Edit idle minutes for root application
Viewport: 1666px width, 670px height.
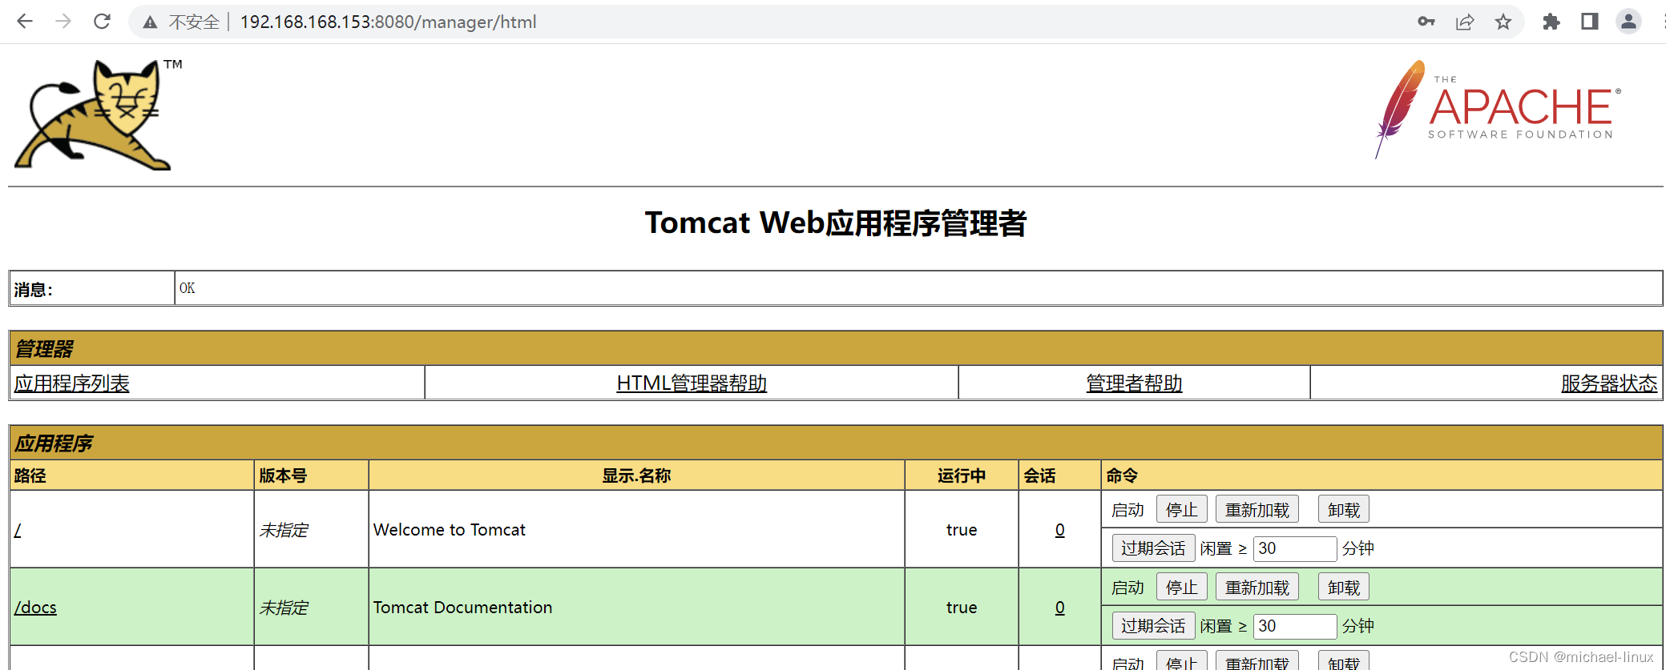(x=1294, y=548)
